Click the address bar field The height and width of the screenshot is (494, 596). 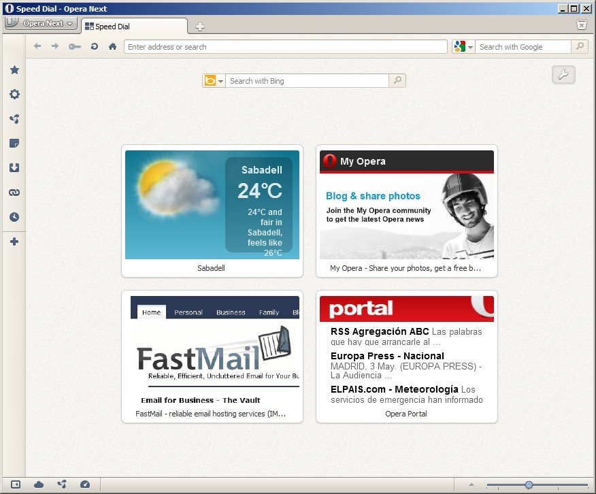pyautogui.click(x=285, y=47)
